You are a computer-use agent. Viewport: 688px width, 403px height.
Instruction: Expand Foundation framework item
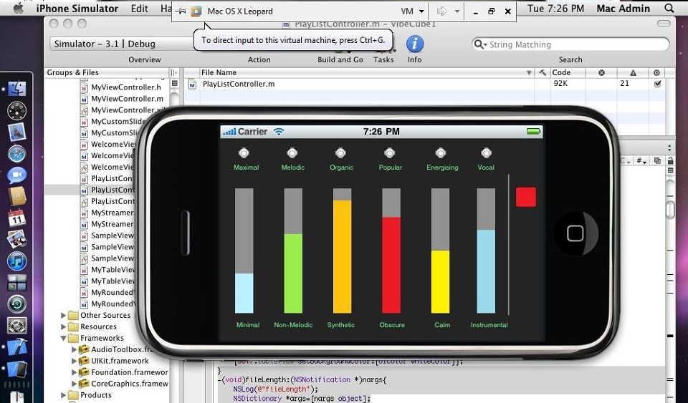74,372
